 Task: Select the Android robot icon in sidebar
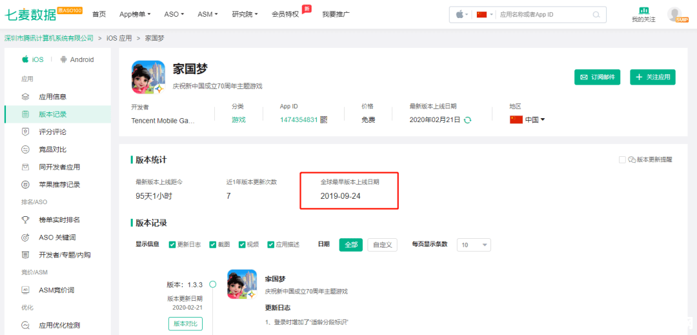click(63, 59)
